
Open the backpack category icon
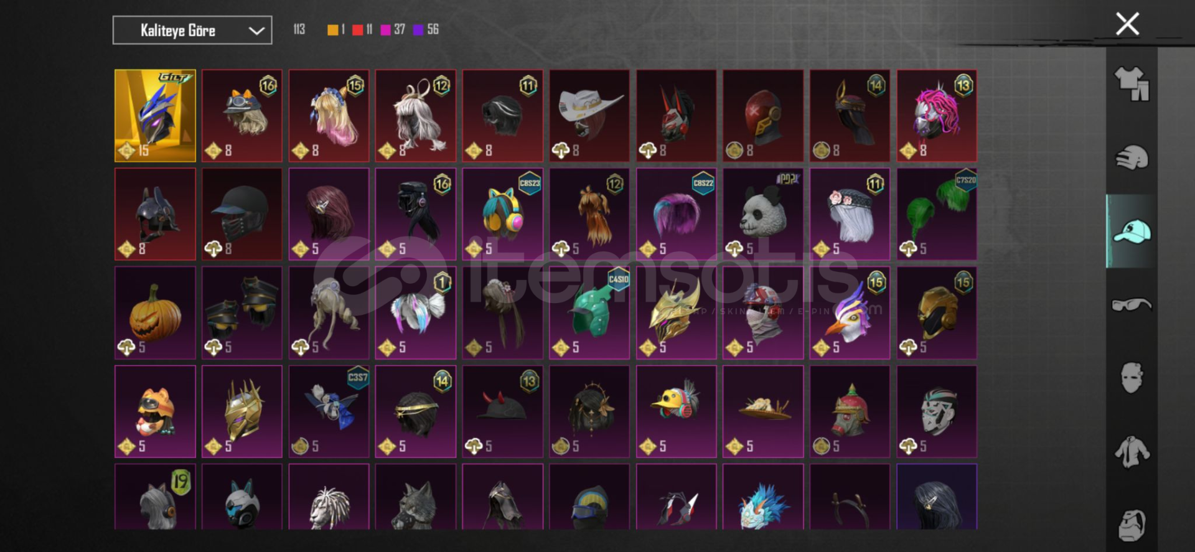(1132, 525)
